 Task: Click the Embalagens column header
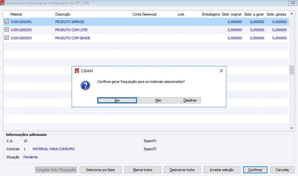point(211,14)
